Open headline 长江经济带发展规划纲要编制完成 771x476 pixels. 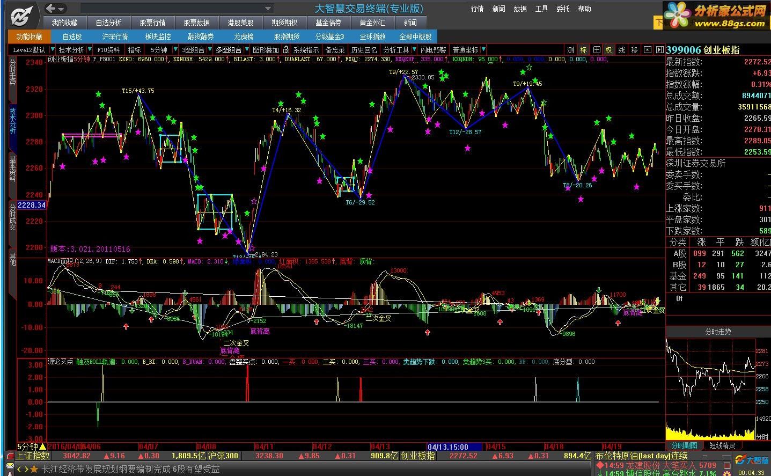106,469
